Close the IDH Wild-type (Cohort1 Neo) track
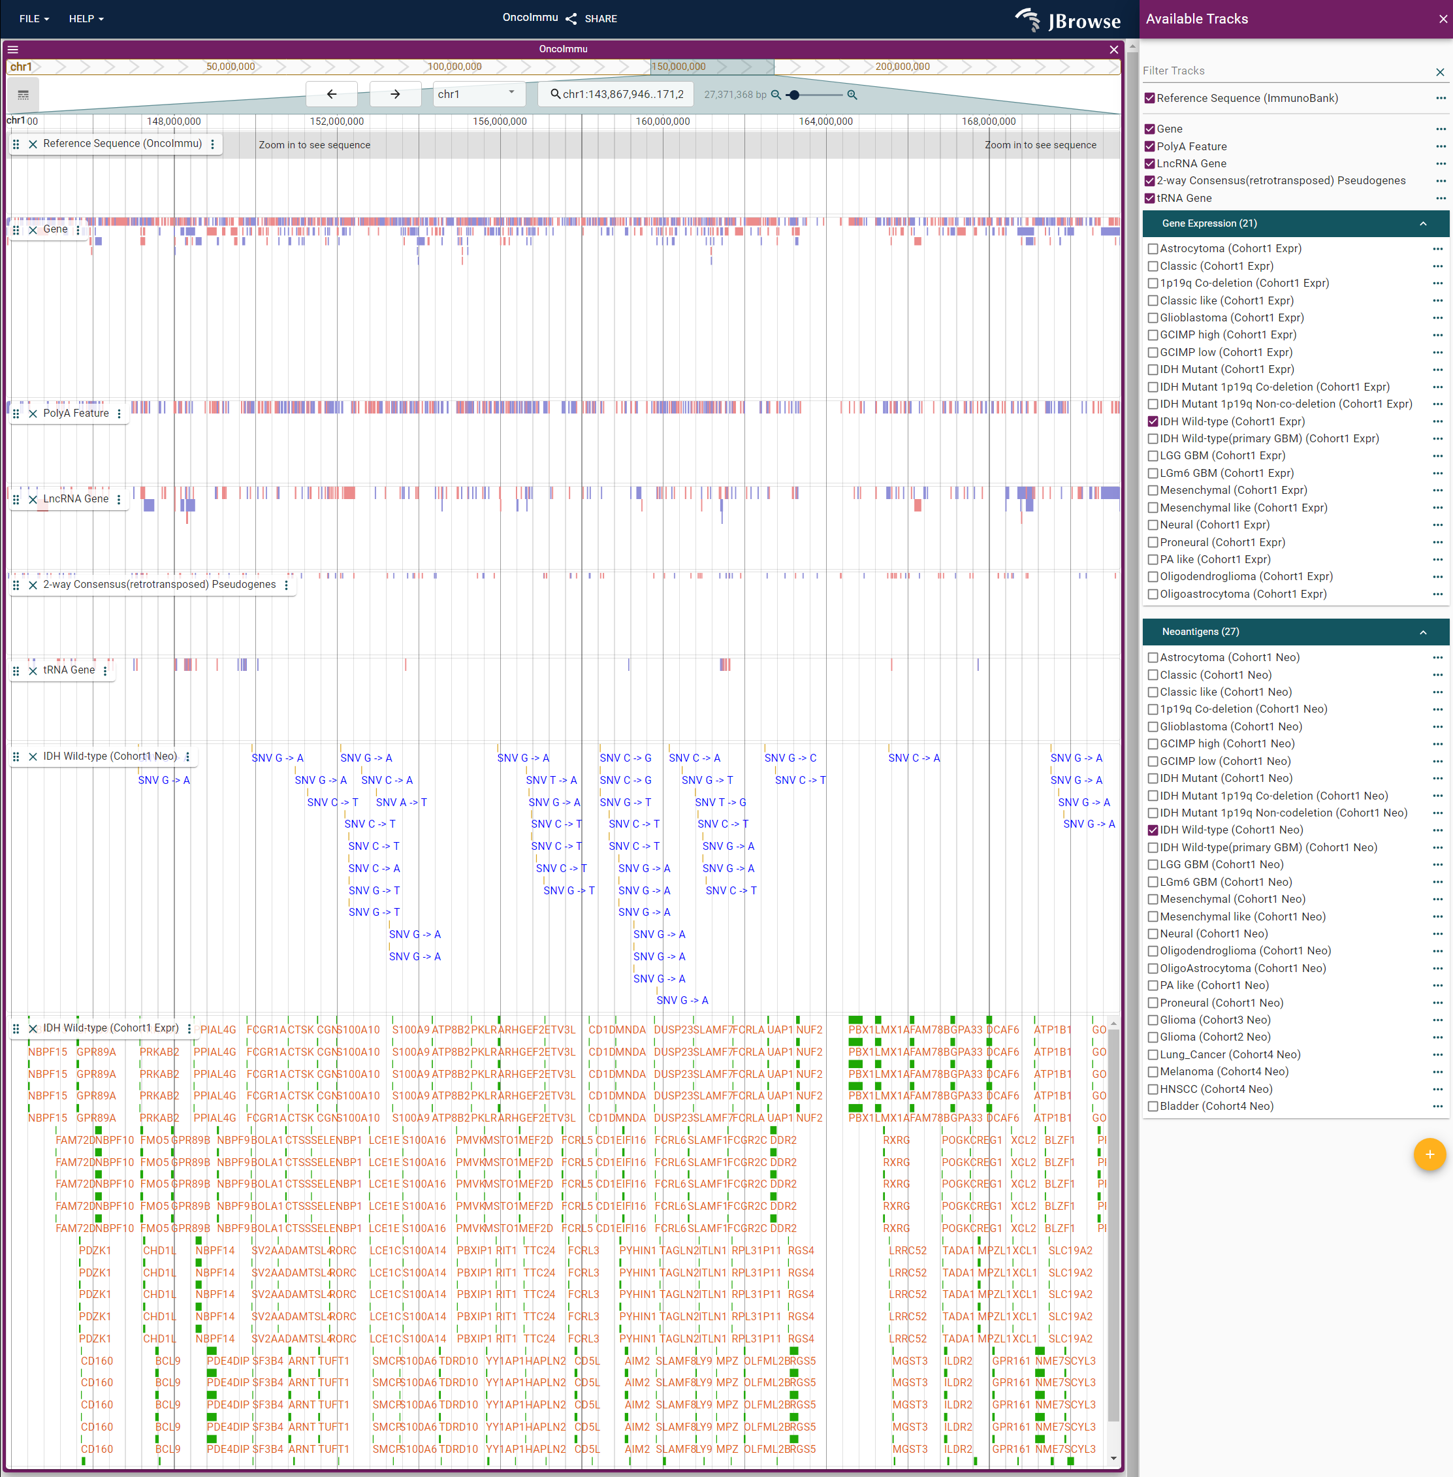 pyautogui.click(x=33, y=756)
